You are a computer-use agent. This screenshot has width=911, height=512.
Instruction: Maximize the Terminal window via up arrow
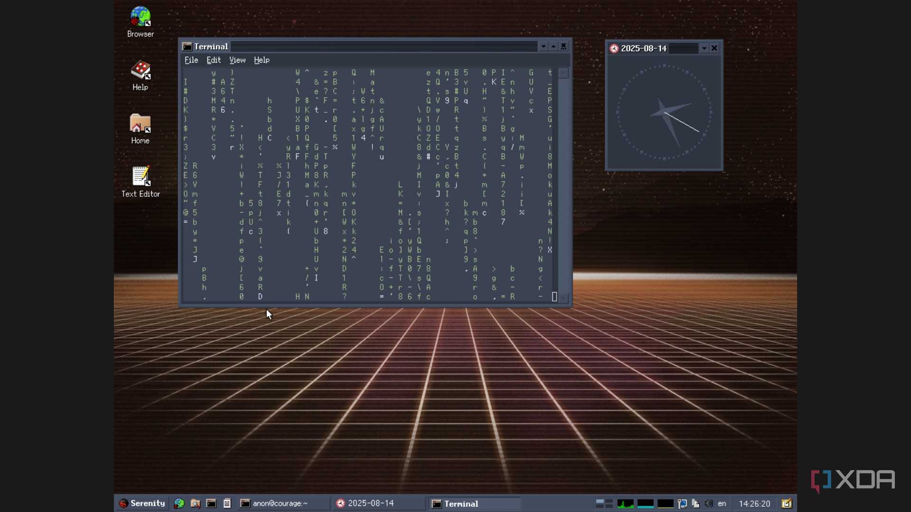pos(554,46)
